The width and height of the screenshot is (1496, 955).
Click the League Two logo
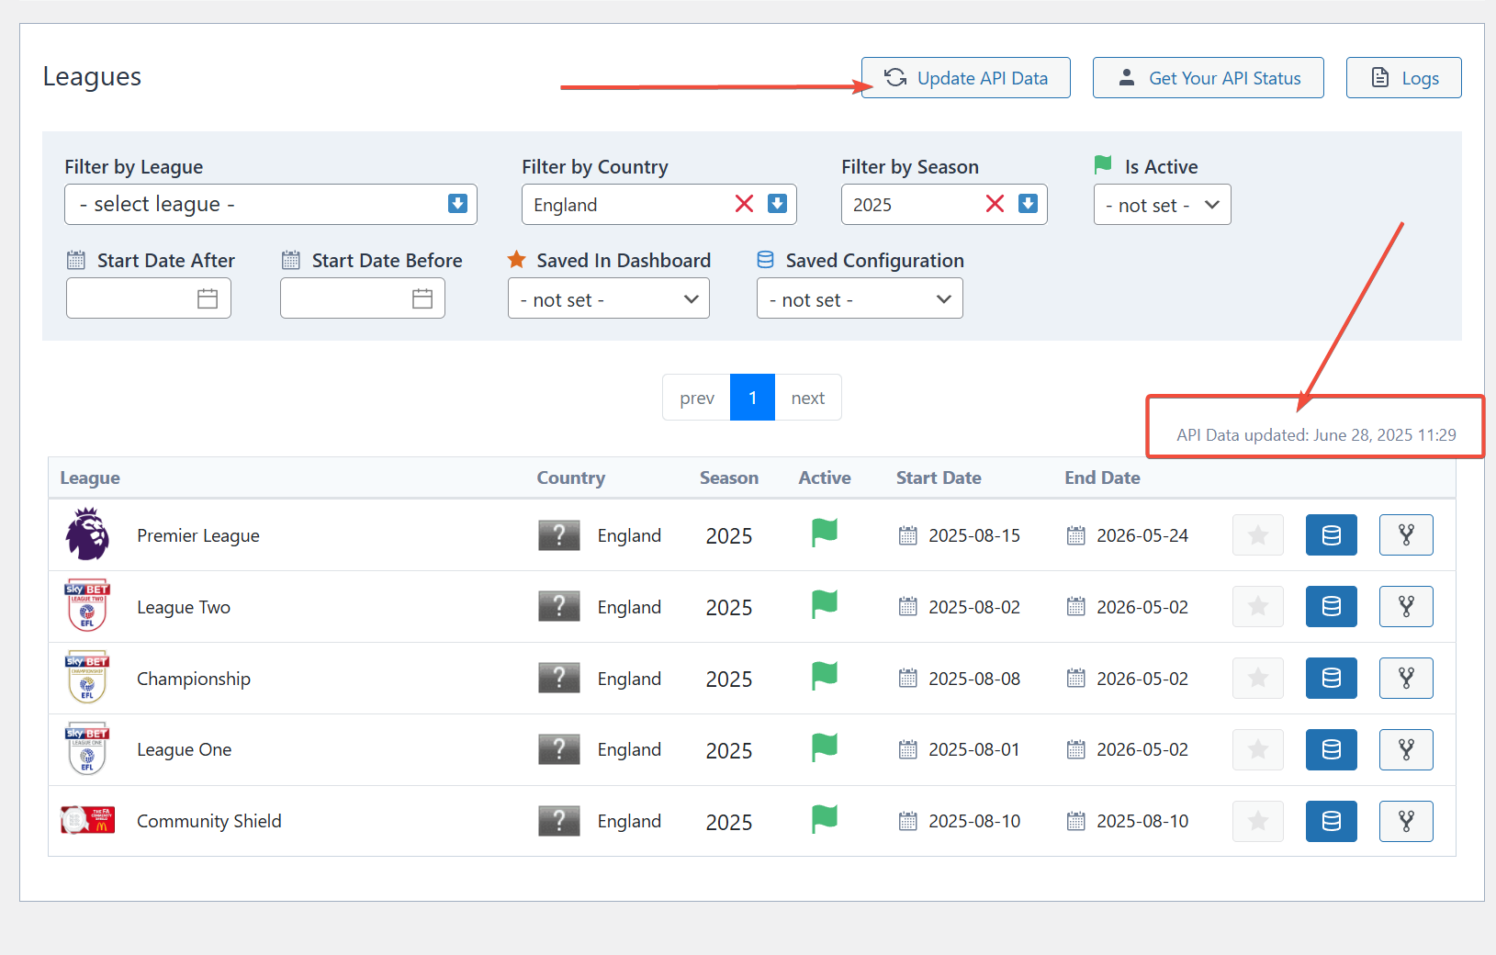tap(87, 606)
